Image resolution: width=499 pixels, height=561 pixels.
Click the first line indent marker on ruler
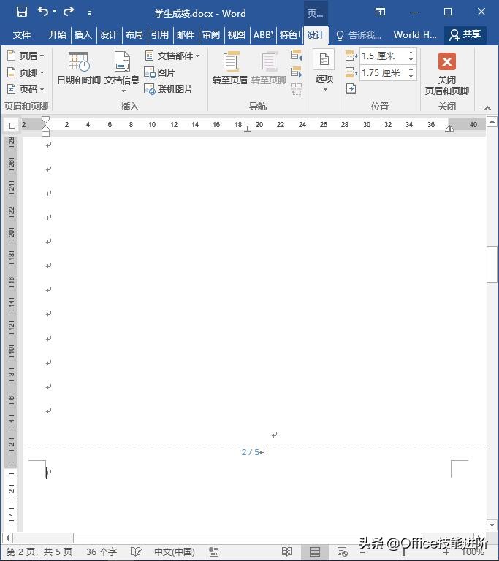[45, 120]
